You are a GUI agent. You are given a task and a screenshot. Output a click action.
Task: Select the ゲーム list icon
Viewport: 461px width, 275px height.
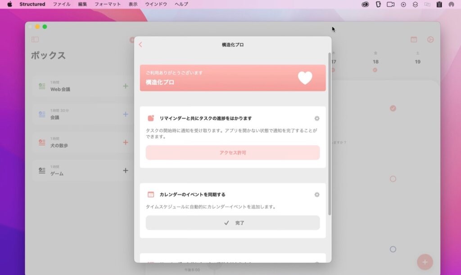(42, 170)
